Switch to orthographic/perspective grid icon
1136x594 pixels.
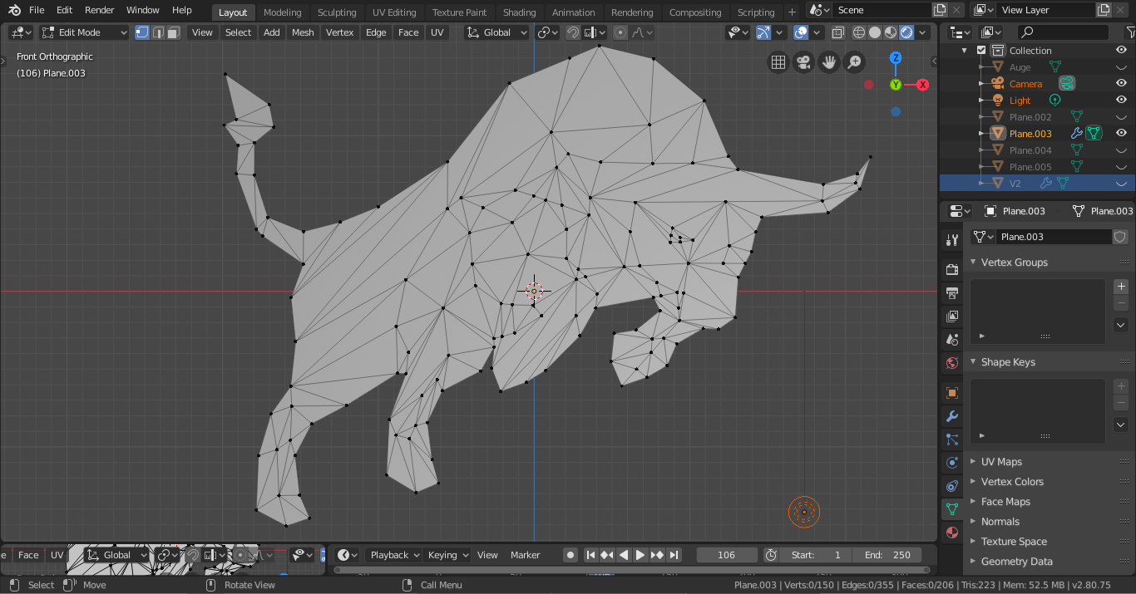pyautogui.click(x=778, y=62)
